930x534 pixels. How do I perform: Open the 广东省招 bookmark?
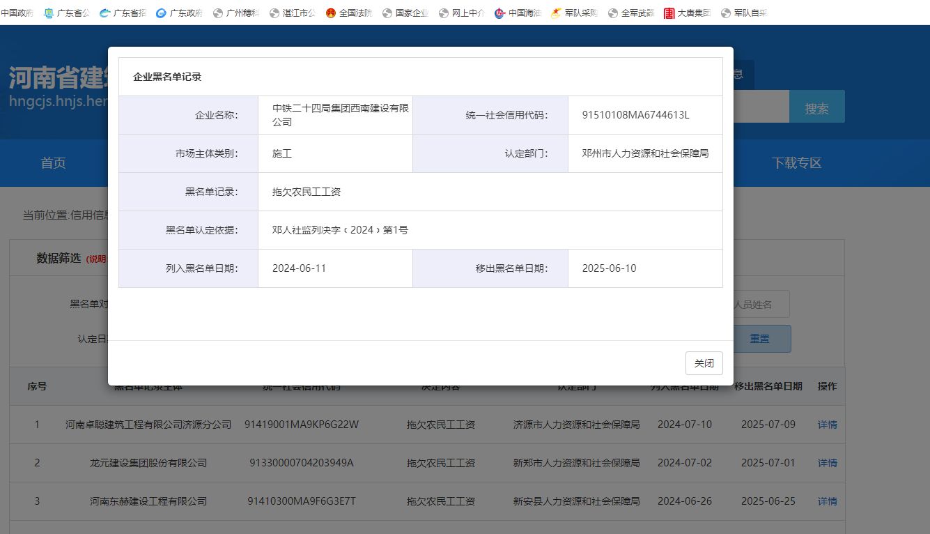click(x=123, y=13)
